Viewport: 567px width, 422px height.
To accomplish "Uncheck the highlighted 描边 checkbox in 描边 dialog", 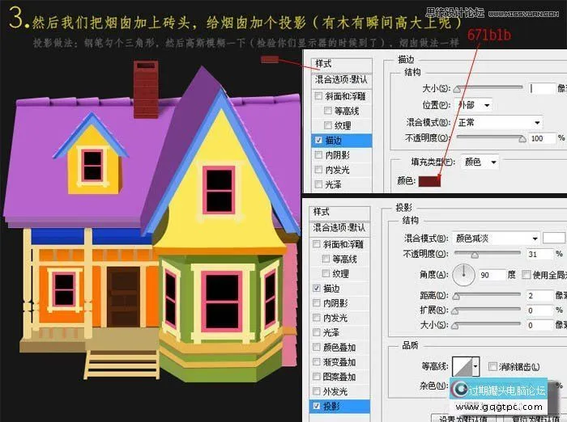I will pyautogui.click(x=318, y=140).
